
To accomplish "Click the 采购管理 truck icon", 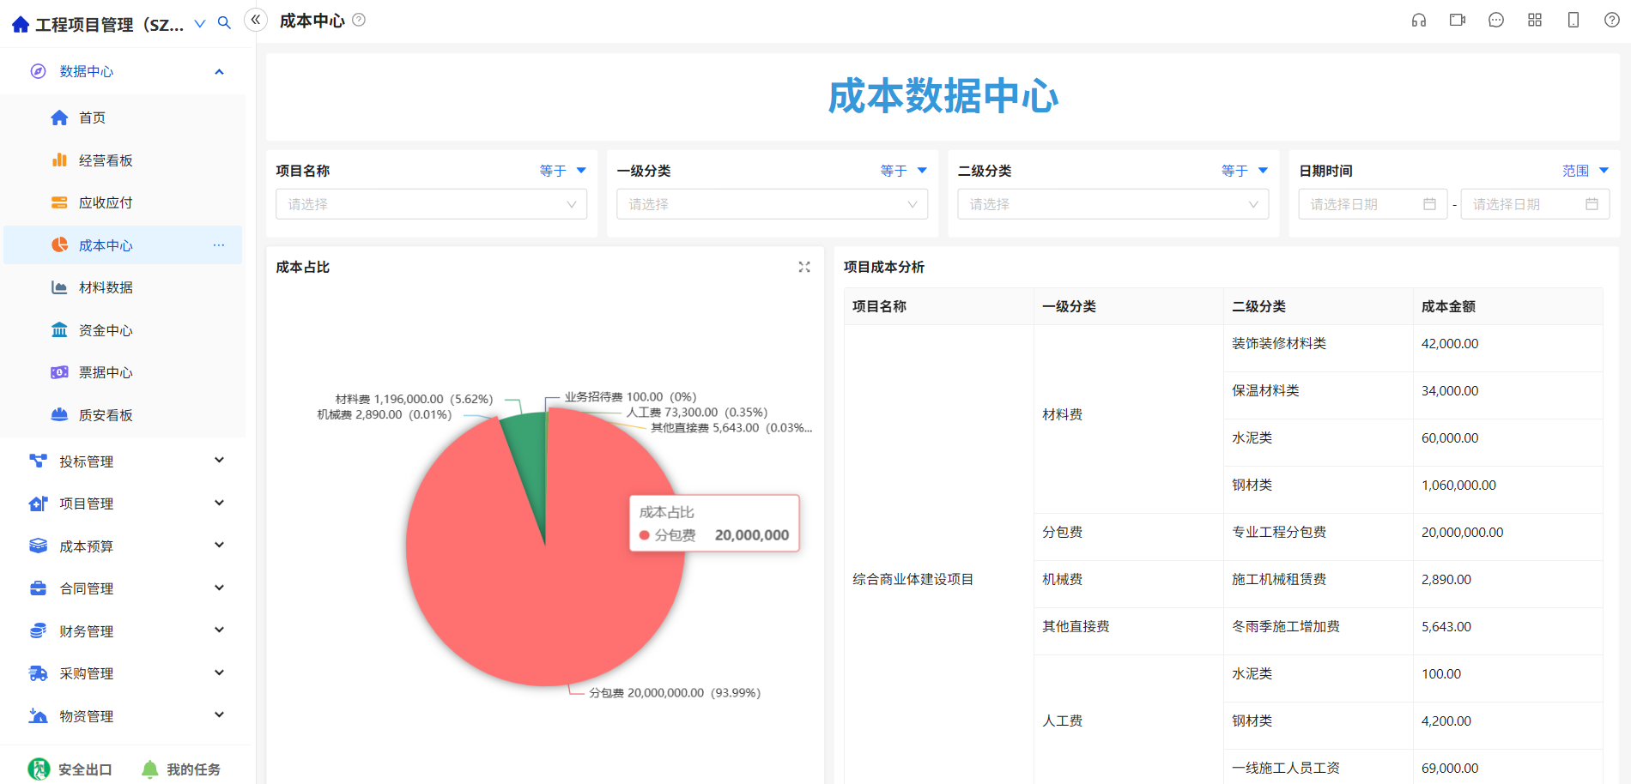I will pyautogui.click(x=38, y=673).
